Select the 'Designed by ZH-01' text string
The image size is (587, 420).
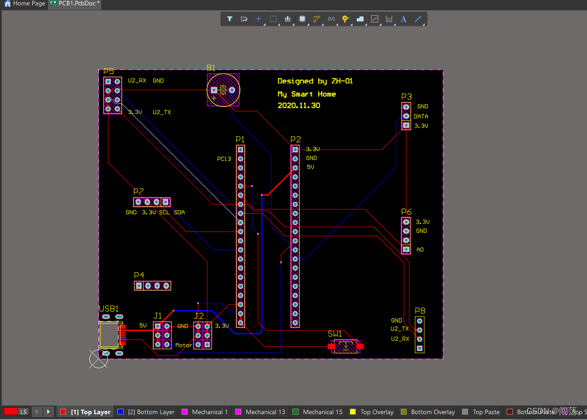[x=315, y=81]
